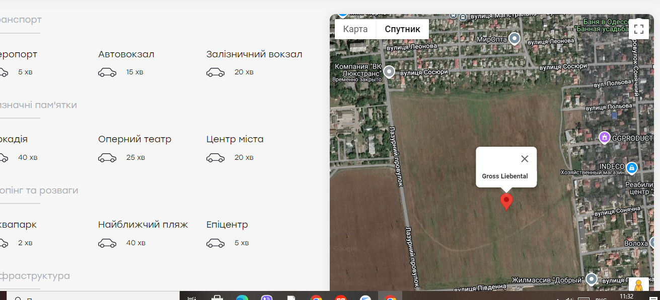The width and height of the screenshot is (660, 300).
Task: Click the taskbar clock showing 11:32
Action: click(626, 296)
